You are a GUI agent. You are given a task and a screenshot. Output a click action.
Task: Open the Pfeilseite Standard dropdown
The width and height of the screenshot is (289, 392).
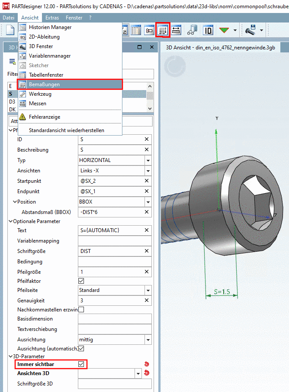(x=148, y=290)
